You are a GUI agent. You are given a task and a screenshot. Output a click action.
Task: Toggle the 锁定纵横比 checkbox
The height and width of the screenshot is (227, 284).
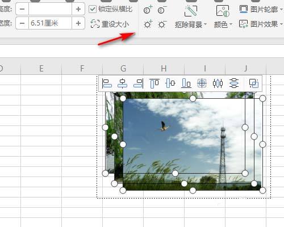tap(93, 9)
